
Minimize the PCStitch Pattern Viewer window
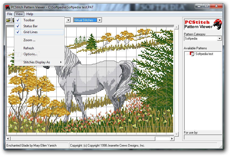click(x=199, y=6)
